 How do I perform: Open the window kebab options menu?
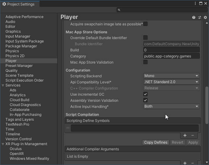pos(195,3)
